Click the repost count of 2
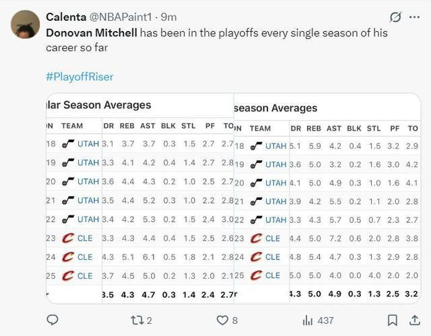Viewport: 431px width, 336px height. [149, 321]
